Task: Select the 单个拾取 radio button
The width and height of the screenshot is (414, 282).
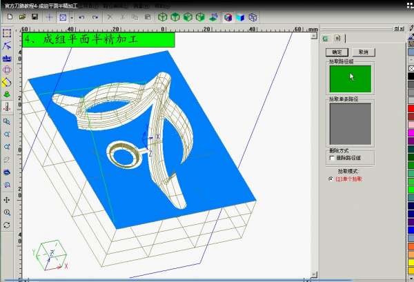Action: click(331, 179)
